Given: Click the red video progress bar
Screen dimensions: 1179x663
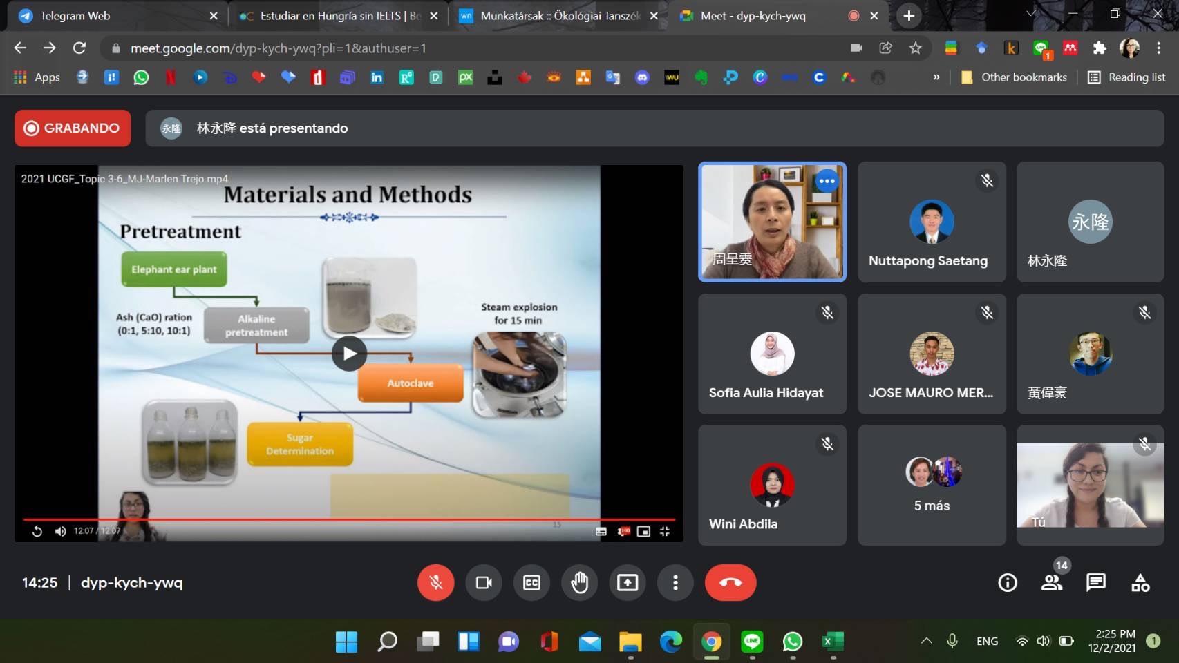Looking at the screenshot, I should pyautogui.click(x=348, y=519).
